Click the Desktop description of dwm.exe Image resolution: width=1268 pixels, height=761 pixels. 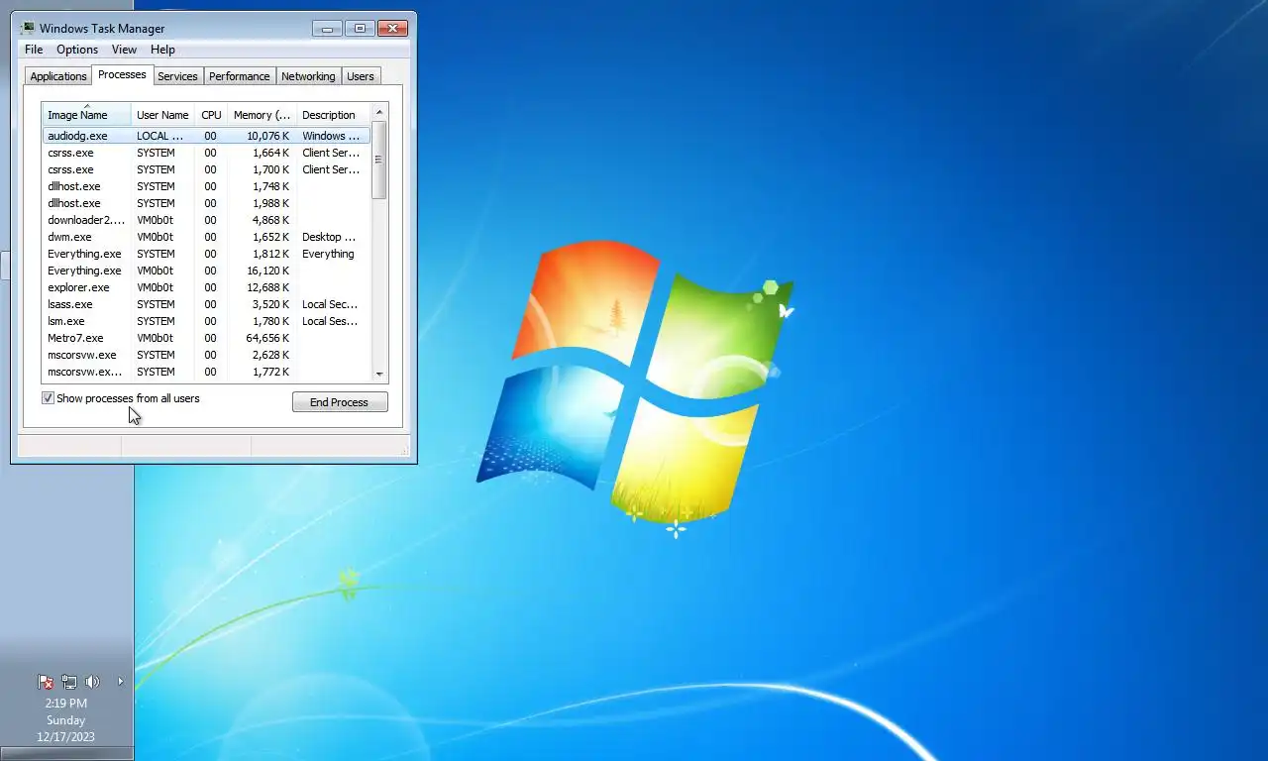point(329,237)
